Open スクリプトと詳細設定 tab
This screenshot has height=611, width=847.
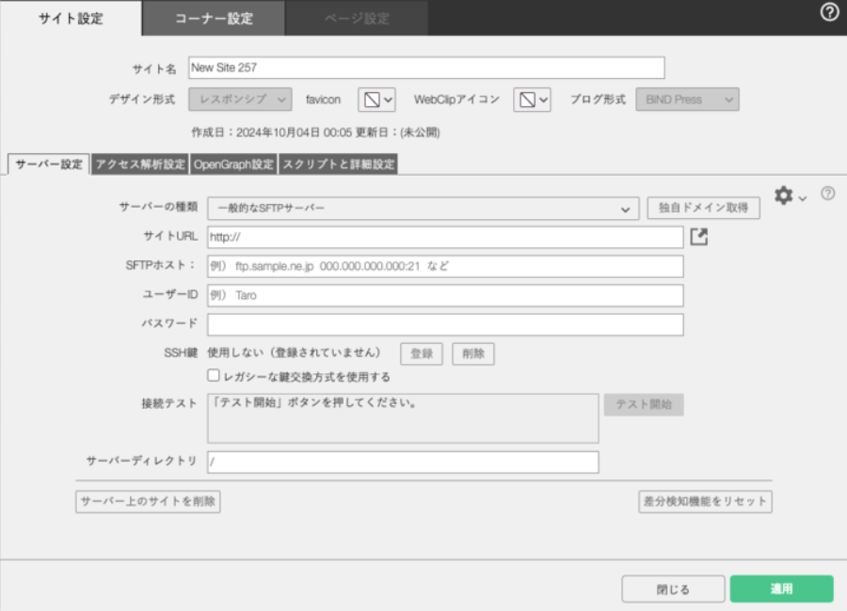coord(338,164)
